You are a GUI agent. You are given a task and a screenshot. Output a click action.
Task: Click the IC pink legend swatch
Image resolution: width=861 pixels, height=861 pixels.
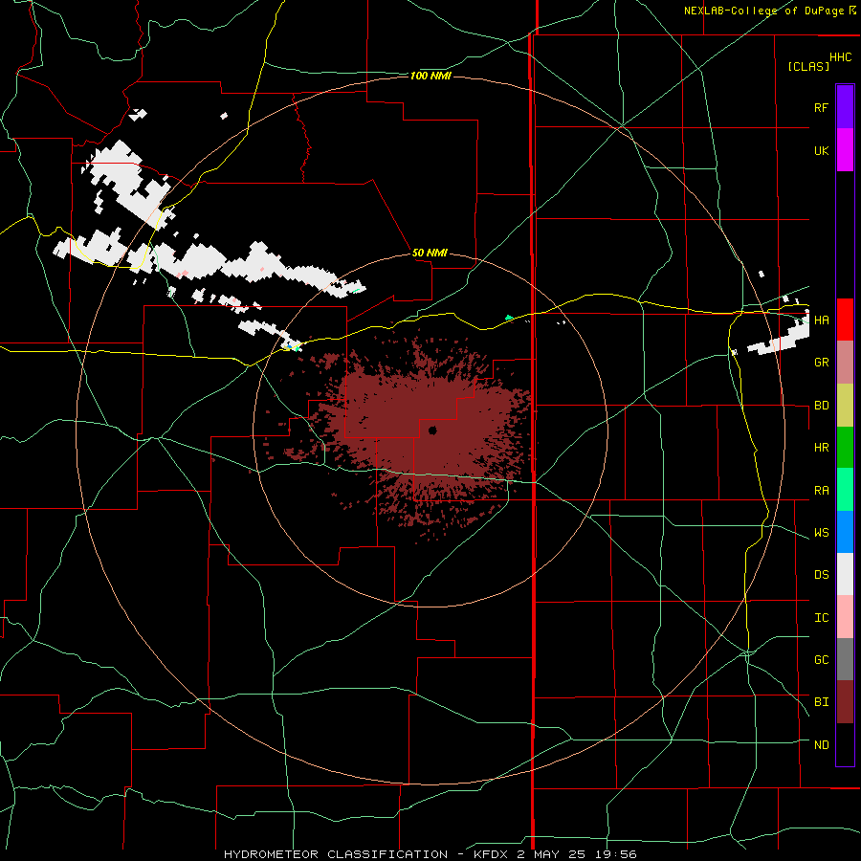tap(845, 617)
